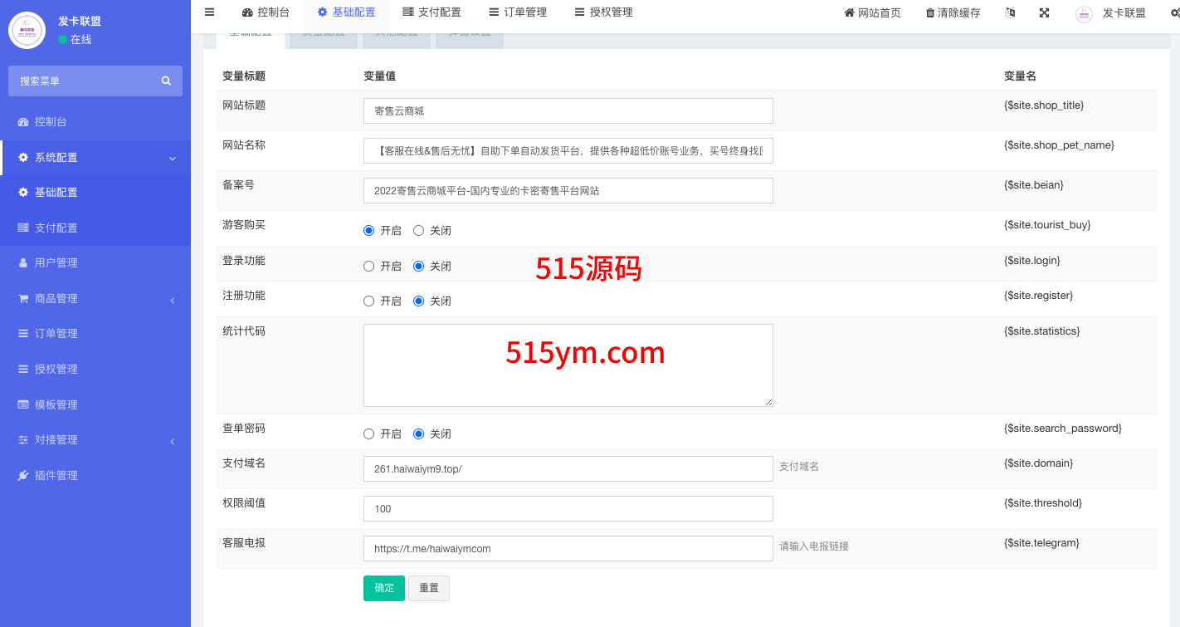The width and height of the screenshot is (1180, 627).
Task: Go to 网站首页 via home icon
Action: (849, 13)
